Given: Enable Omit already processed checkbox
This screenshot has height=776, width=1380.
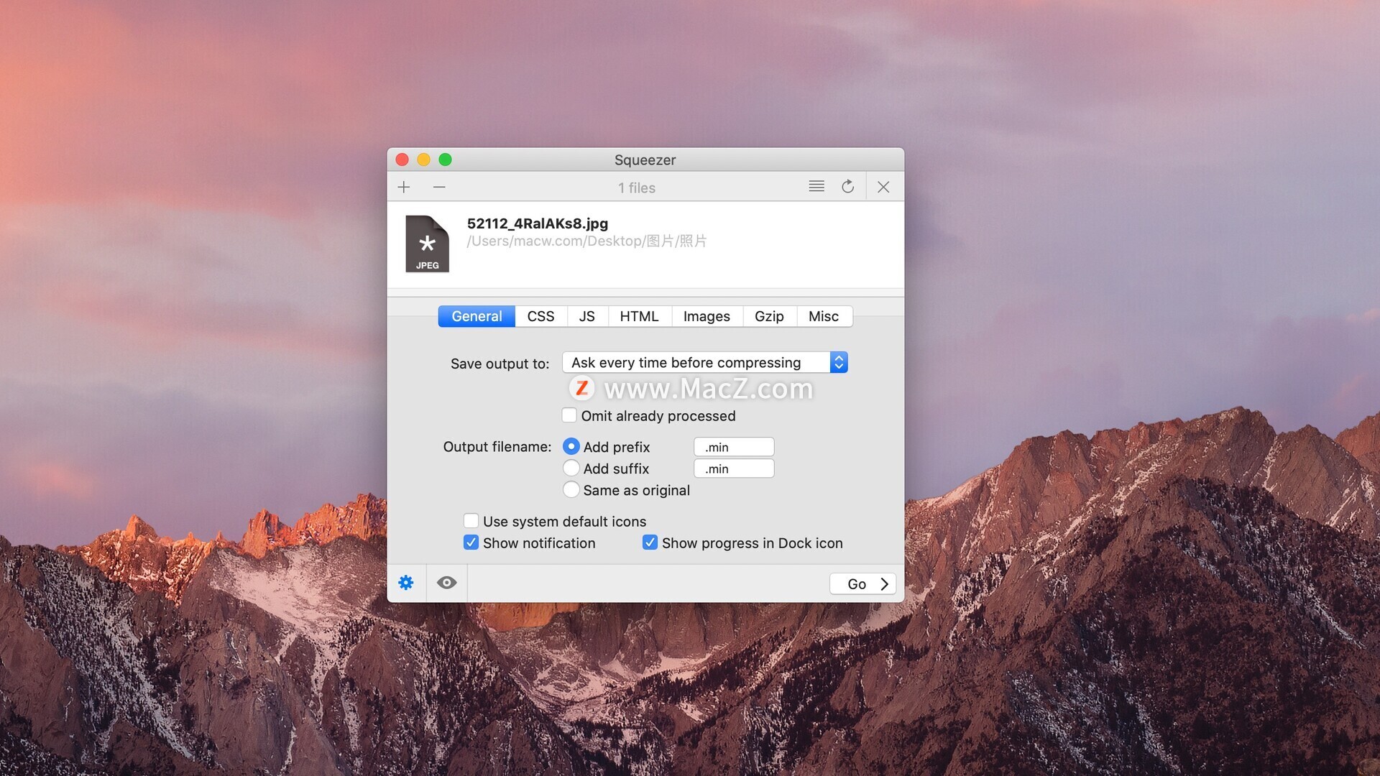Looking at the screenshot, I should [569, 415].
